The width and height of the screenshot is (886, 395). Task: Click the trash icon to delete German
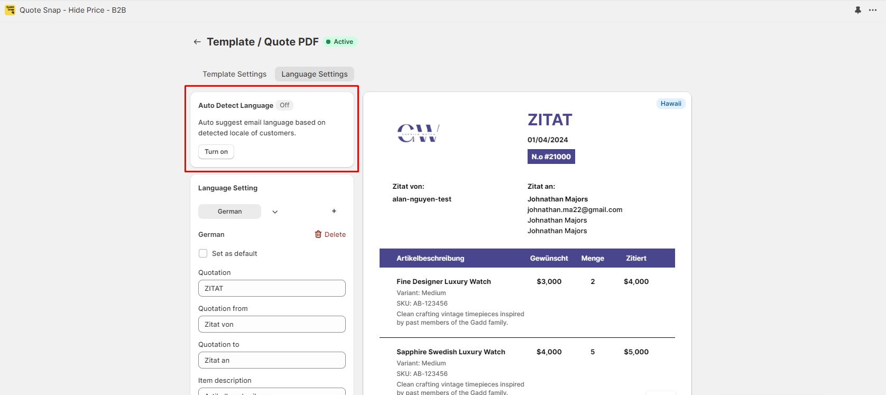(318, 234)
